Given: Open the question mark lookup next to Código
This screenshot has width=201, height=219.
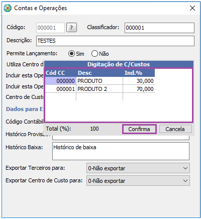Looking at the screenshot, I should coord(71,28).
